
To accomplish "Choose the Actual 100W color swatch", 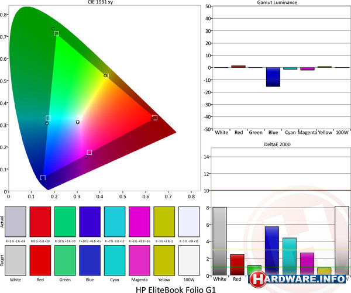I will (189, 222).
